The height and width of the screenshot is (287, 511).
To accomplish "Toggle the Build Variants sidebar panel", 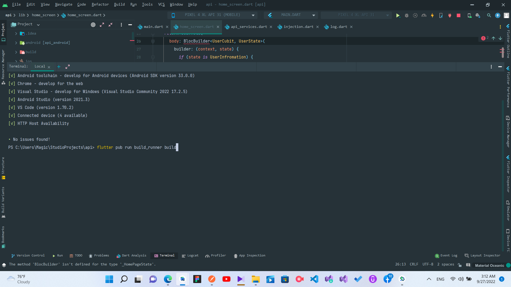I will [x=3, y=202].
